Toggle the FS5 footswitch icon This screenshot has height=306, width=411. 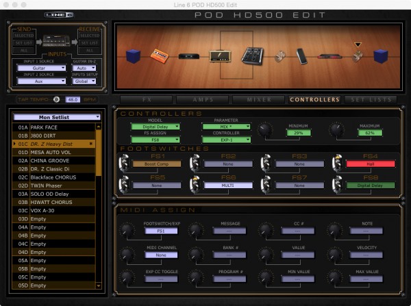[124, 184]
